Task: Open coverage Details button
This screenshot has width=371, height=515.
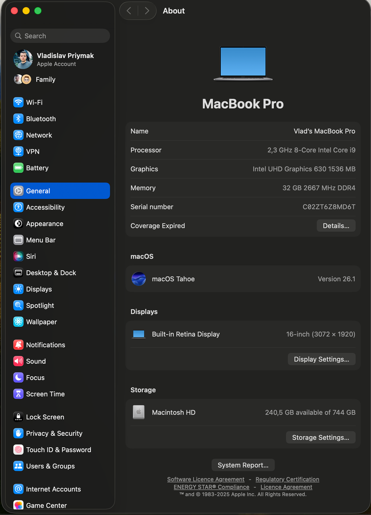Action: (336, 226)
